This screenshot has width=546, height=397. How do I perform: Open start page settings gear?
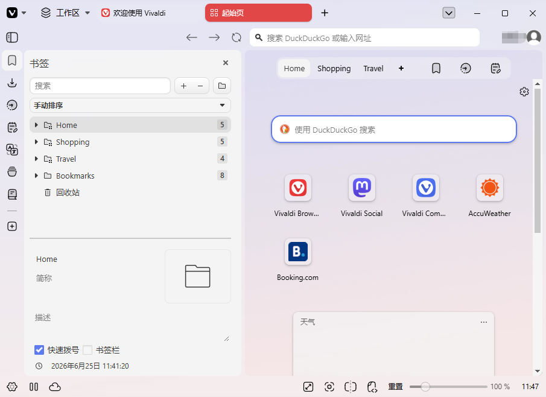point(524,92)
